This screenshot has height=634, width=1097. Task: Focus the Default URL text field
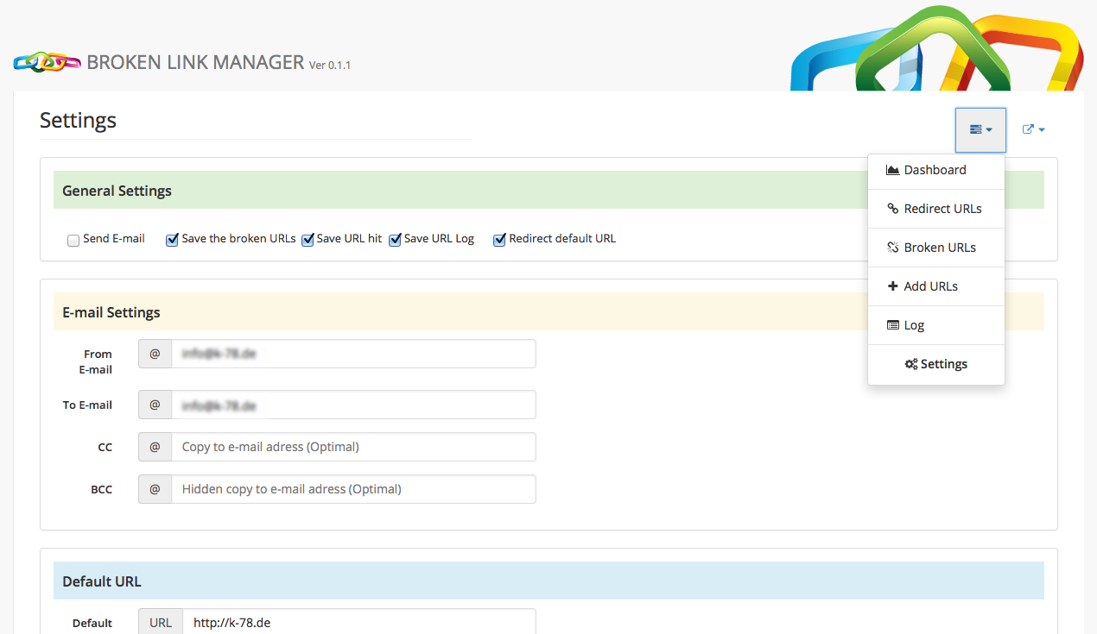tap(359, 622)
